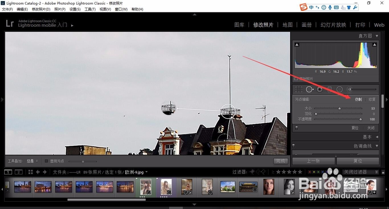Click the 不透明度 opacity slider handle
The image size is (389, 209).
361,119
